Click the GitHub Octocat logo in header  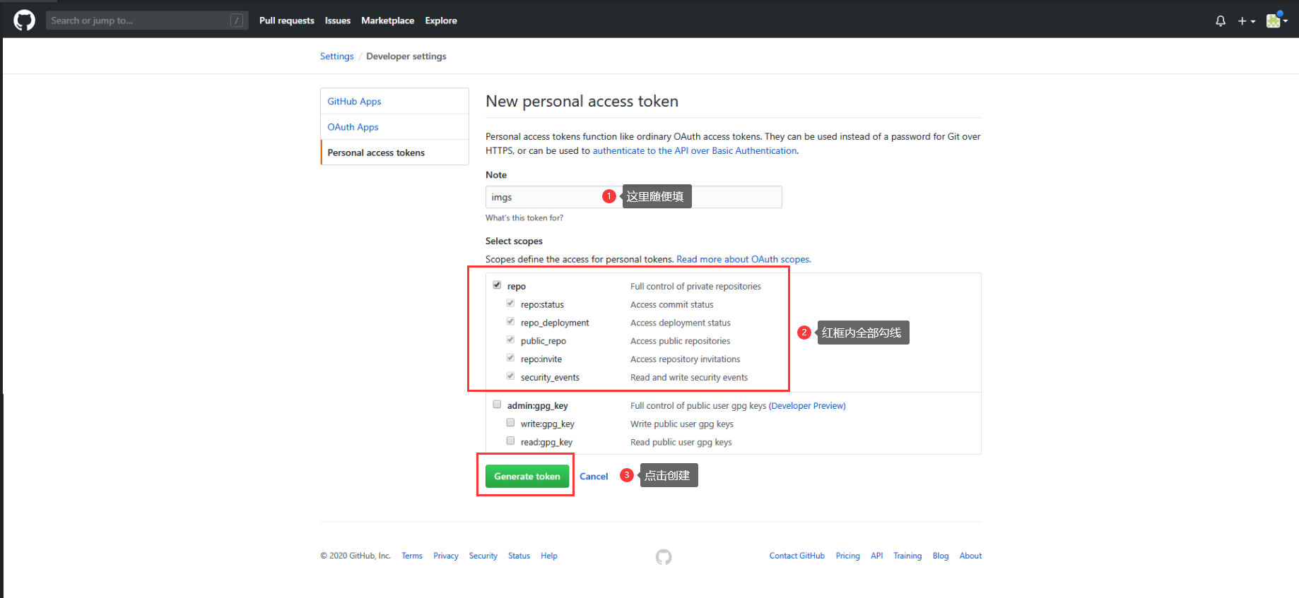click(24, 20)
